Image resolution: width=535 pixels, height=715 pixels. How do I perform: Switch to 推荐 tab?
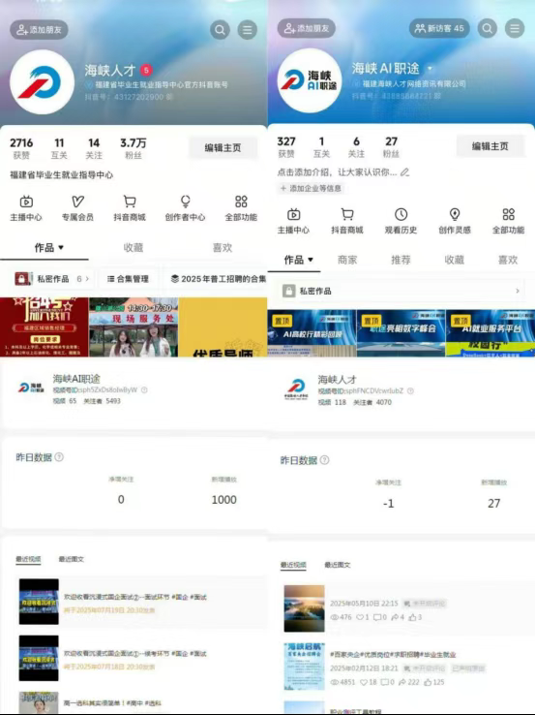click(x=401, y=260)
